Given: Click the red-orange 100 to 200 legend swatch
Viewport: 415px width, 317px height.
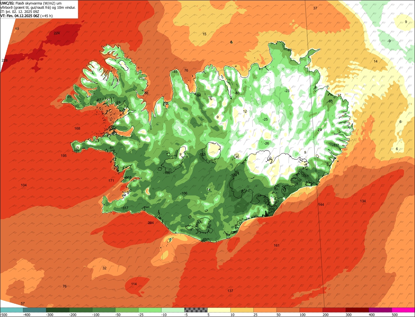Looking at the screenshot, I should point(311,310).
